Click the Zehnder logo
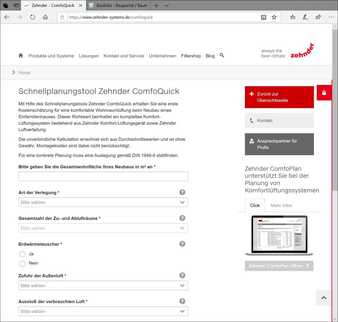The width and height of the screenshot is (338, 322). [302, 51]
